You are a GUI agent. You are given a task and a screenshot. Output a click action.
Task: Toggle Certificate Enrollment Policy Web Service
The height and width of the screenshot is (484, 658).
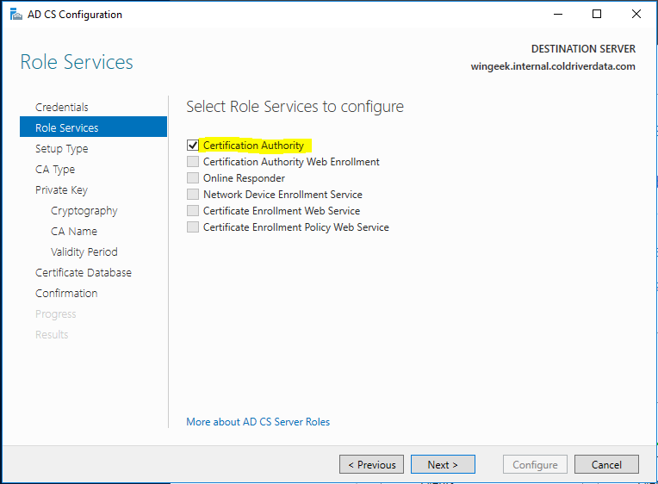[x=193, y=227]
